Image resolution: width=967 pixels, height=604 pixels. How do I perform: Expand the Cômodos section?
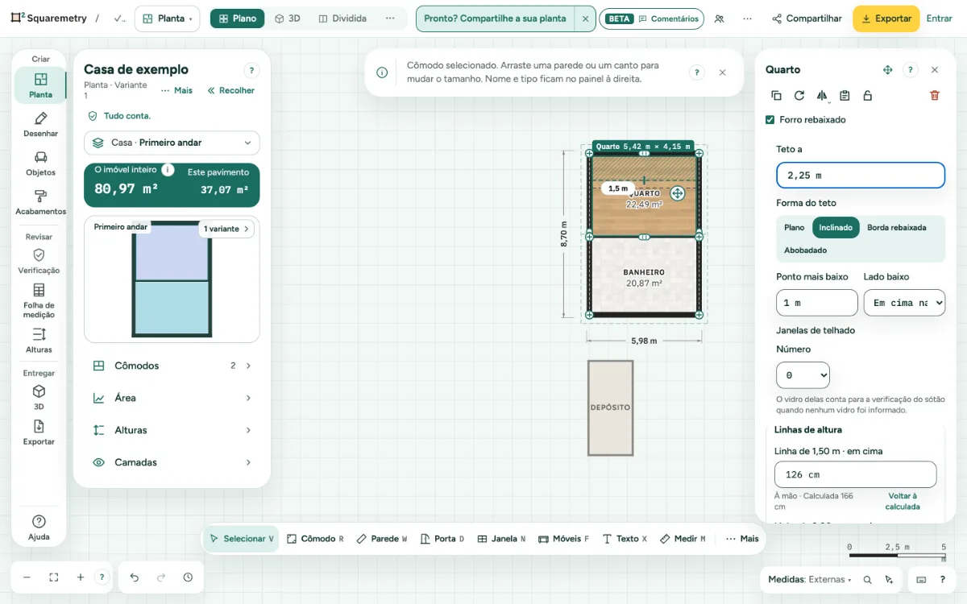pyautogui.click(x=172, y=366)
